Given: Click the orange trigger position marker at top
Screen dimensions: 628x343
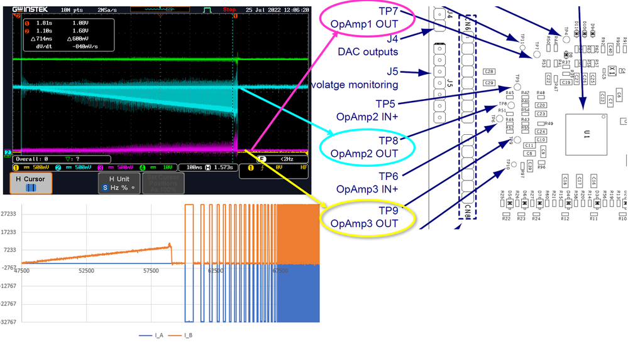Looking at the screenshot, I should (x=160, y=16).
